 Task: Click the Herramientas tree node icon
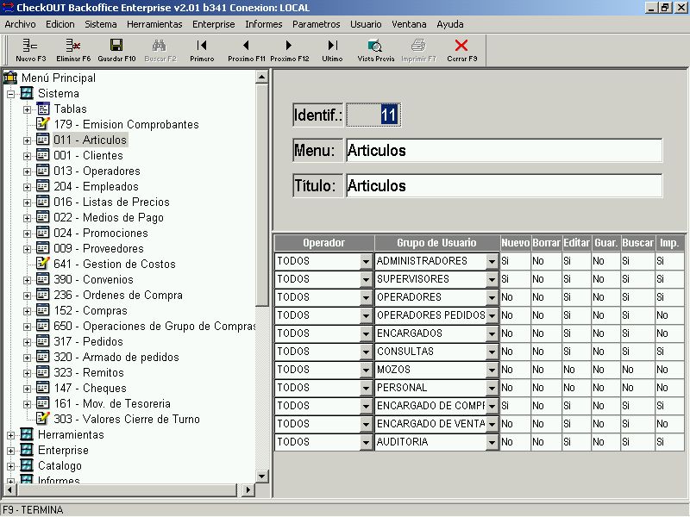pos(27,434)
